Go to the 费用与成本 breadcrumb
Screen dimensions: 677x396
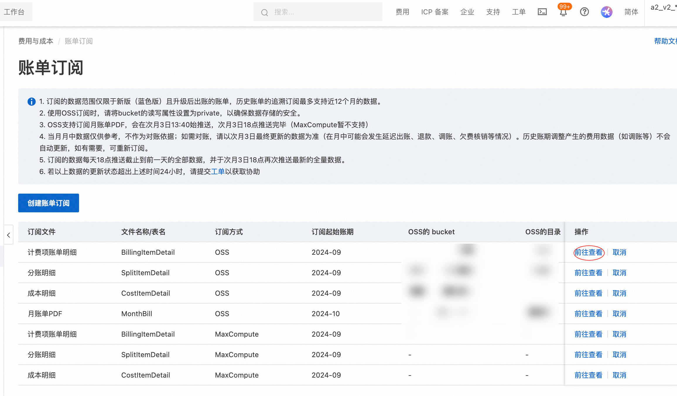[36, 41]
